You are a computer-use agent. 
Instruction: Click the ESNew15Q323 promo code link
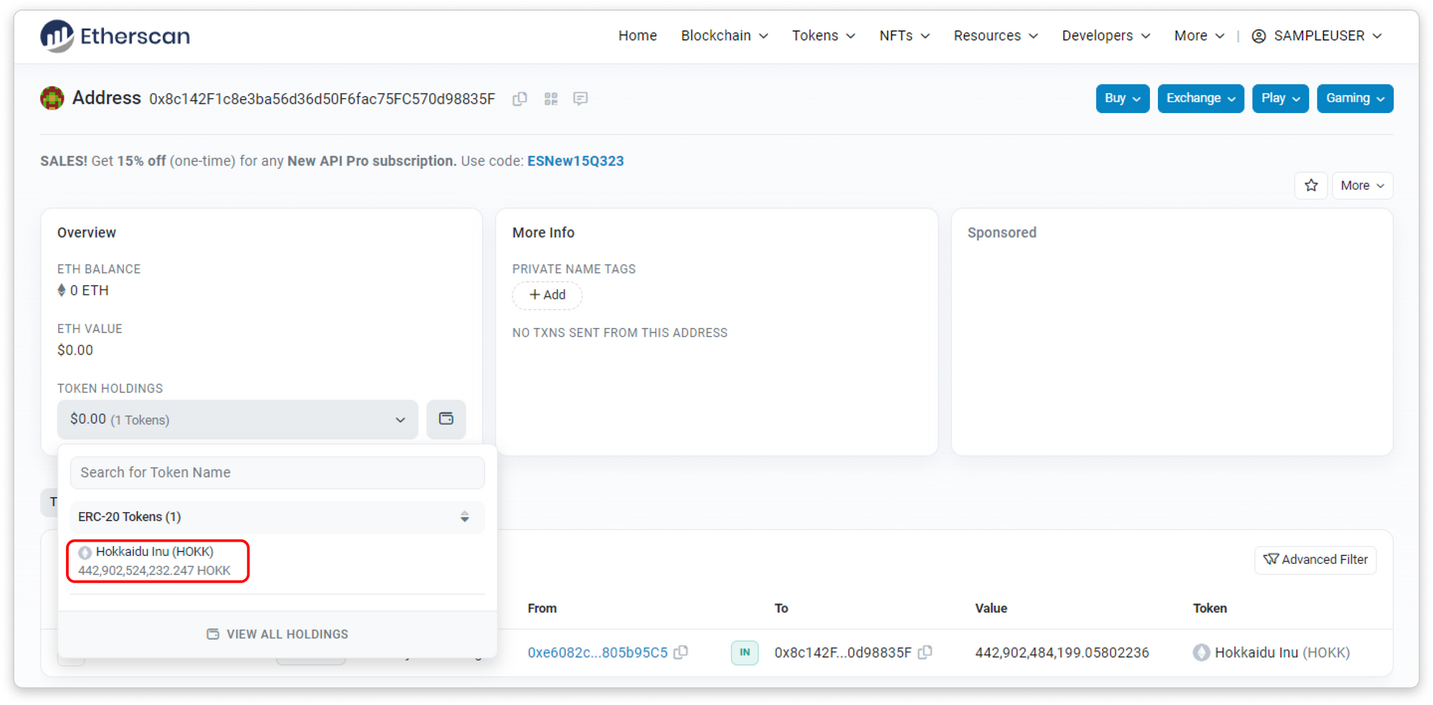(575, 161)
